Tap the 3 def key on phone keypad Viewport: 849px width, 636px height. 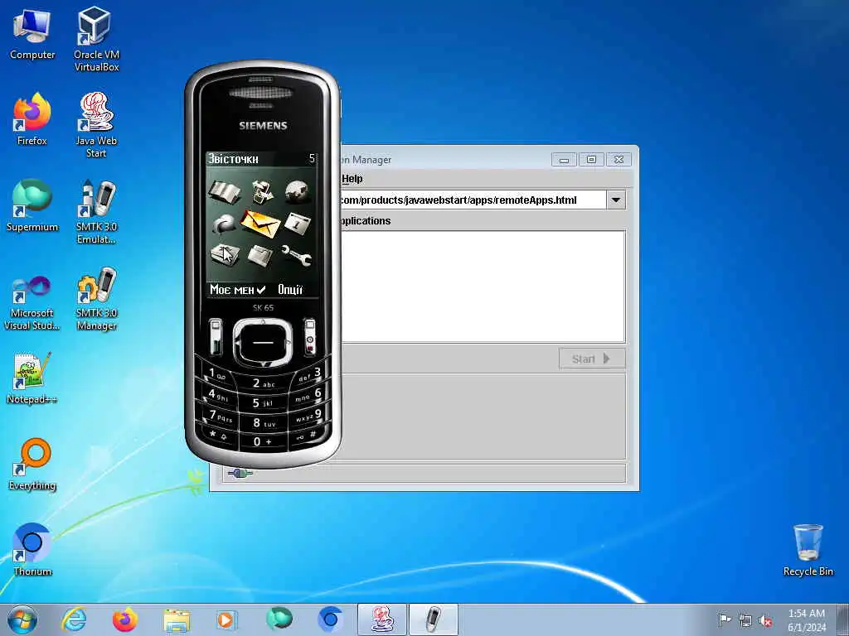tap(310, 373)
